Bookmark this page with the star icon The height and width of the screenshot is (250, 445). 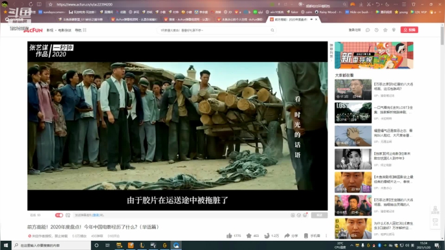point(50,4)
